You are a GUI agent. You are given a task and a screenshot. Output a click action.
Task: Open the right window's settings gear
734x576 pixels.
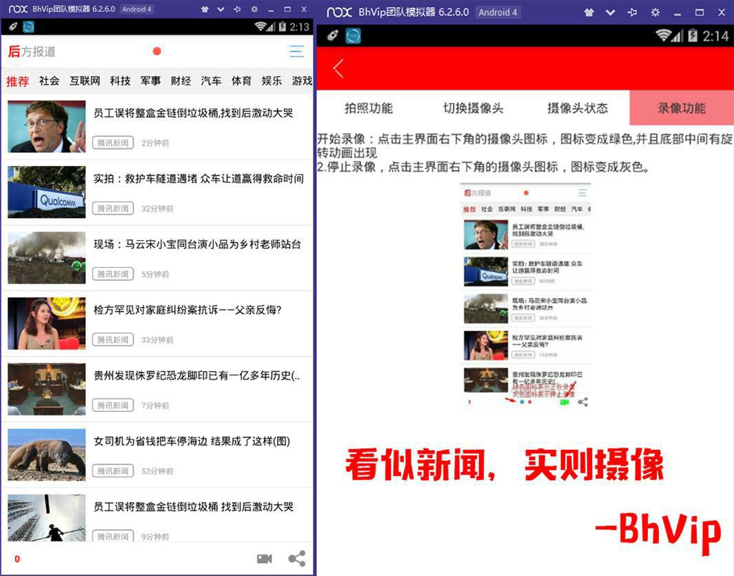[655, 12]
